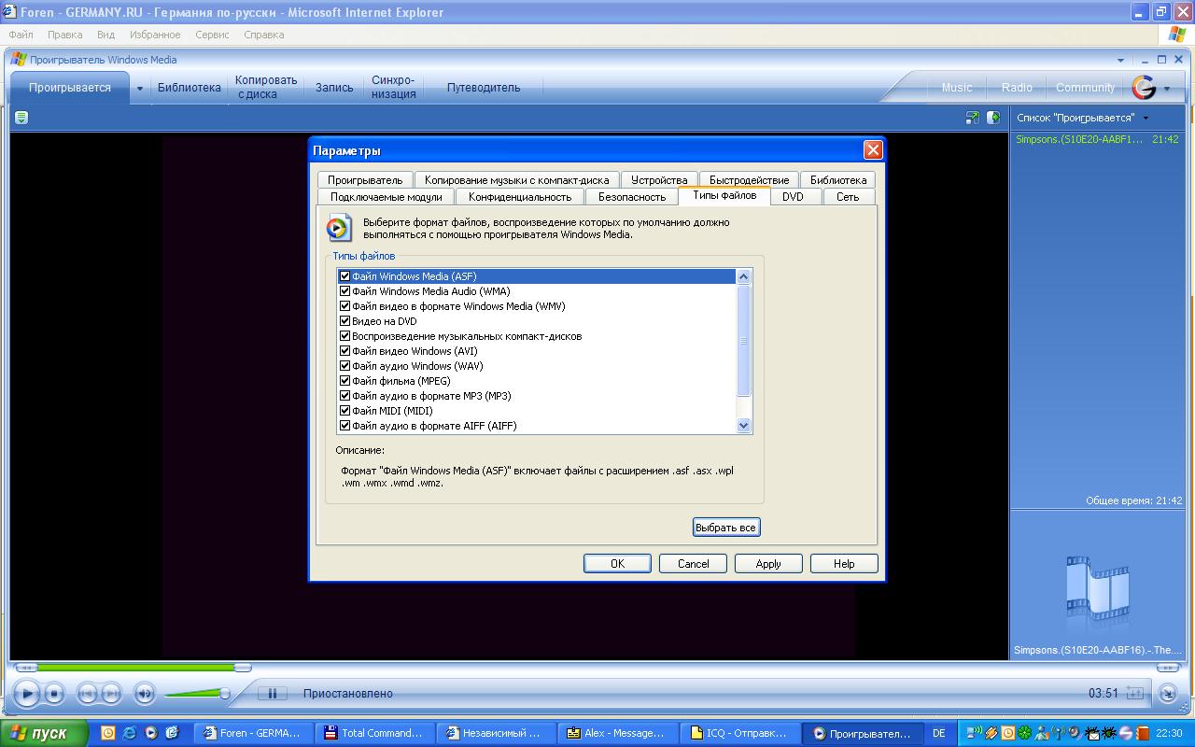Click Cancel in Параметры dialog
The height and width of the screenshot is (747, 1195).
pos(693,564)
